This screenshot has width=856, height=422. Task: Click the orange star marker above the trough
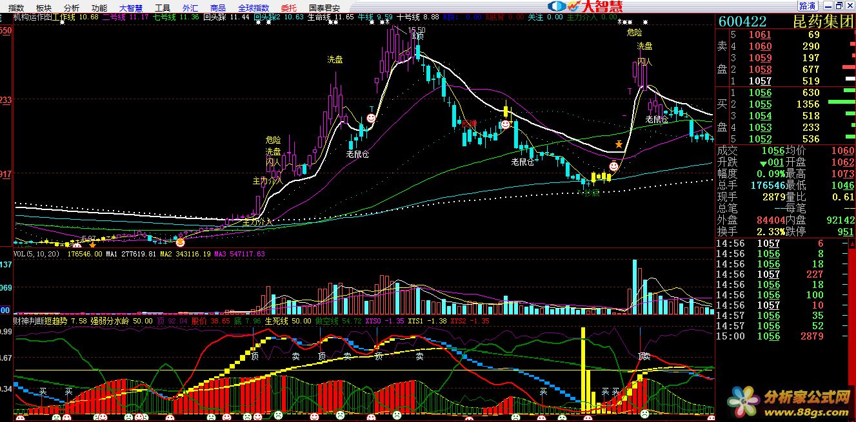click(619, 144)
